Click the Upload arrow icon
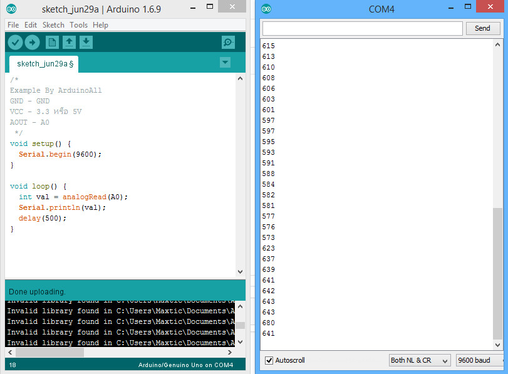 coord(32,42)
